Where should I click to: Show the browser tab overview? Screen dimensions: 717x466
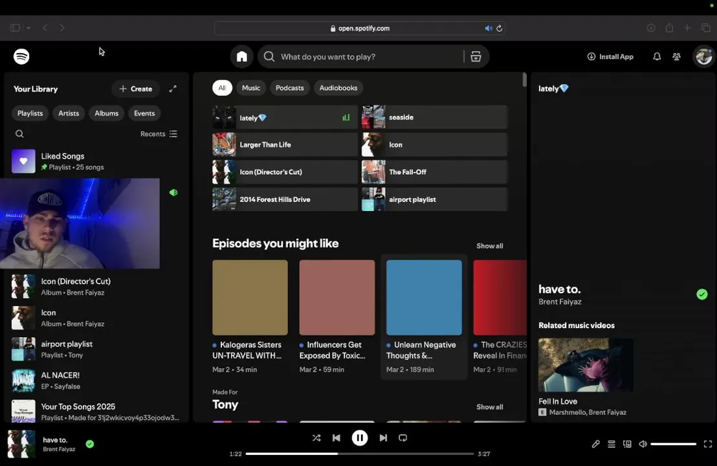pyautogui.click(x=706, y=28)
